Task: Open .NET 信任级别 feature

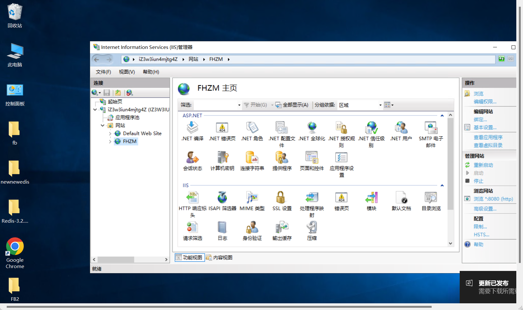Action: point(371,135)
